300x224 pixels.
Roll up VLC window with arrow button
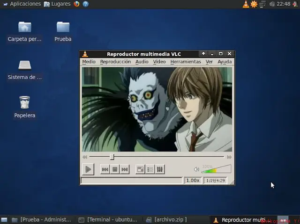click(203, 54)
